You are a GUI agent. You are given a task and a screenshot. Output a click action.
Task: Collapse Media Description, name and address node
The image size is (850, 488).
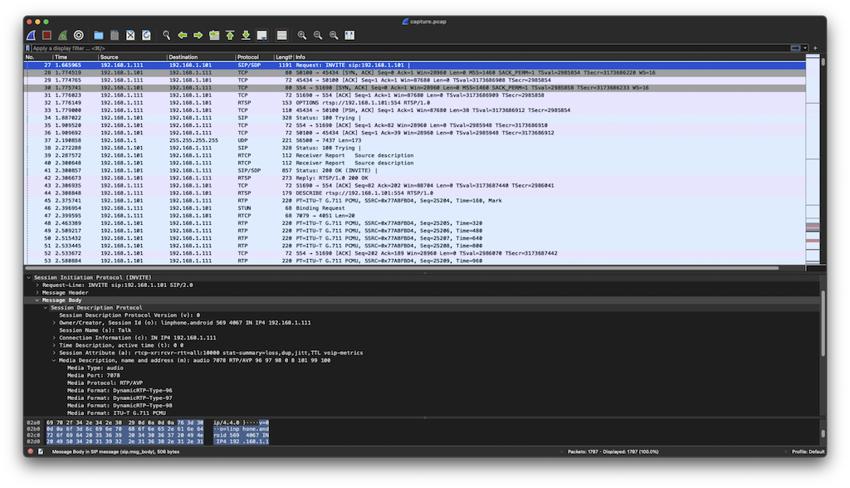pyautogui.click(x=54, y=360)
